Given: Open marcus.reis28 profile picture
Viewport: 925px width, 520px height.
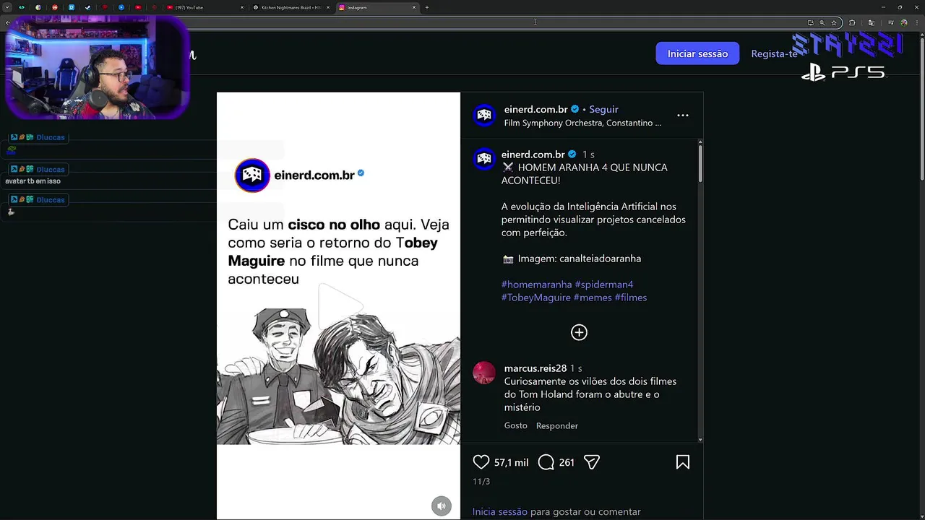Looking at the screenshot, I should coord(484,373).
